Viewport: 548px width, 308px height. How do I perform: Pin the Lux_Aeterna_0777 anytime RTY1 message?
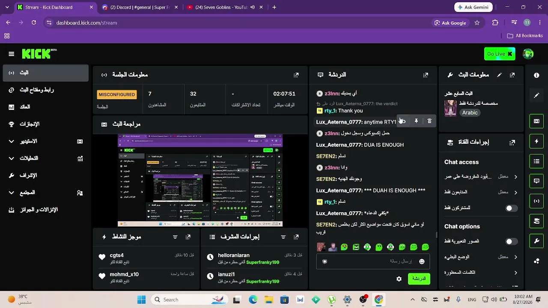(x=416, y=121)
